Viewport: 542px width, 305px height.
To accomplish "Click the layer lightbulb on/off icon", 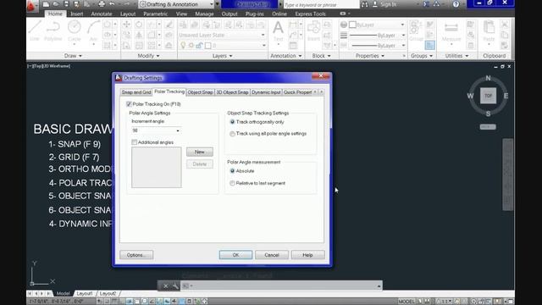I will [x=183, y=45].
